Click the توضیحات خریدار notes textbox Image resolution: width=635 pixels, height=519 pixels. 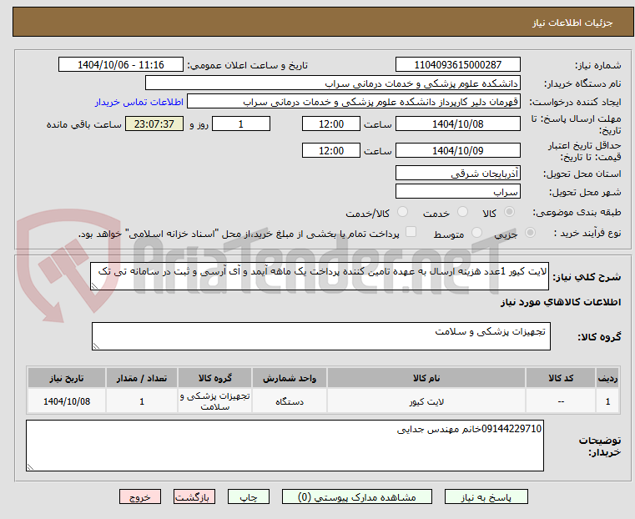click(285, 446)
